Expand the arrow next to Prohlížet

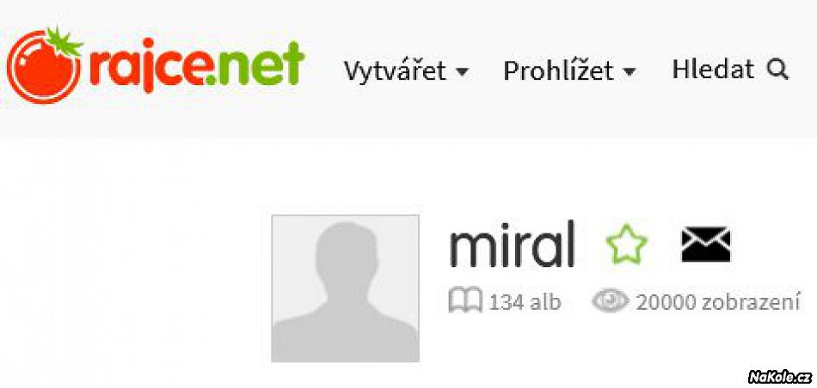(630, 72)
